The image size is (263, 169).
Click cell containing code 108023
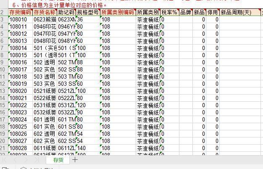[20, 112]
